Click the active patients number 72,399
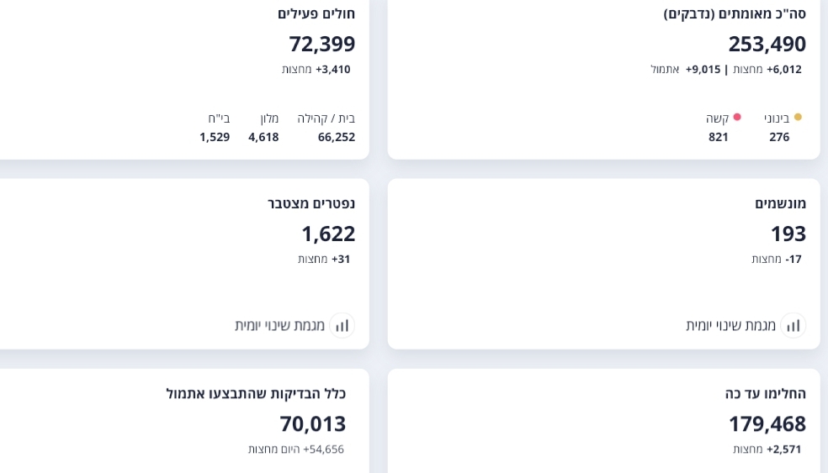The image size is (828, 473). [321, 44]
